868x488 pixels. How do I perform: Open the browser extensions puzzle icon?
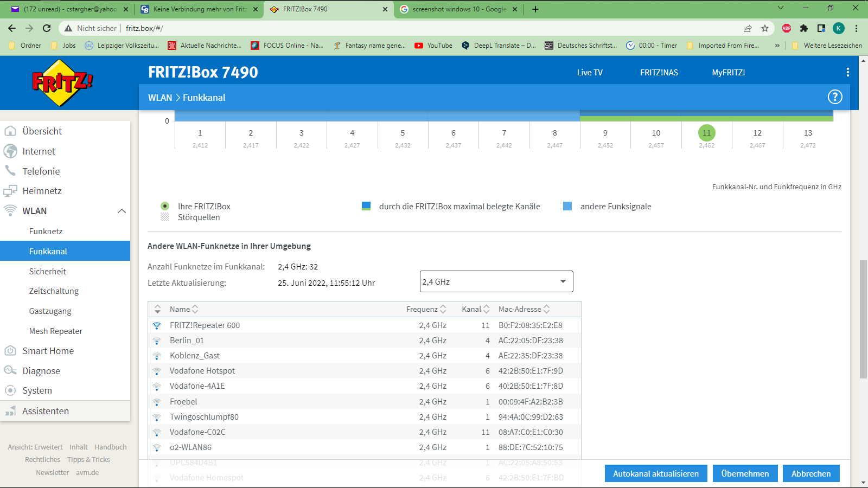(804, 28)
